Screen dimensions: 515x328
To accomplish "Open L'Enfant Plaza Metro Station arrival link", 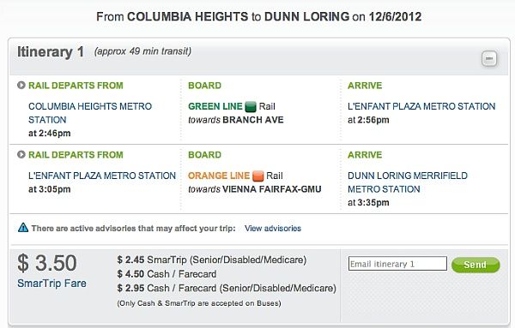I will click(x=421, y=106).
